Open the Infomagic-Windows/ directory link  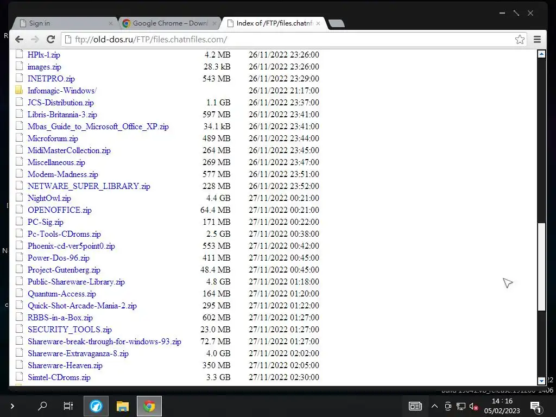click(62, 91)
